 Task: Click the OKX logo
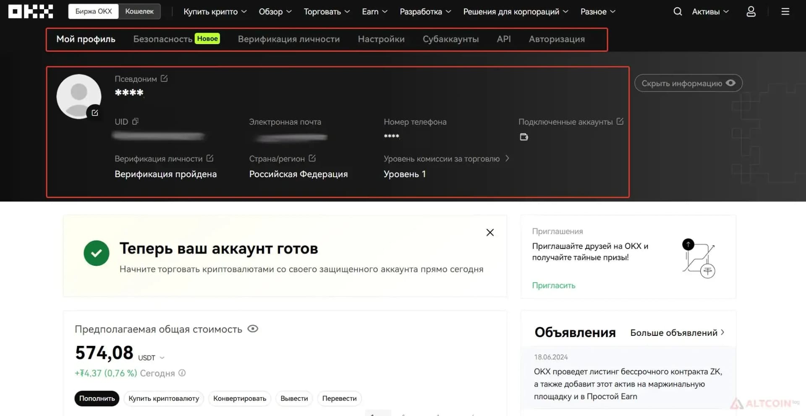tap(31, 11)
